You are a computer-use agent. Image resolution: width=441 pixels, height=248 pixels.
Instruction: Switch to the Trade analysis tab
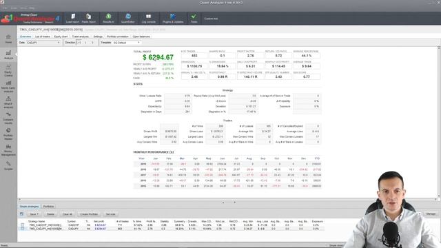[81, 37]
